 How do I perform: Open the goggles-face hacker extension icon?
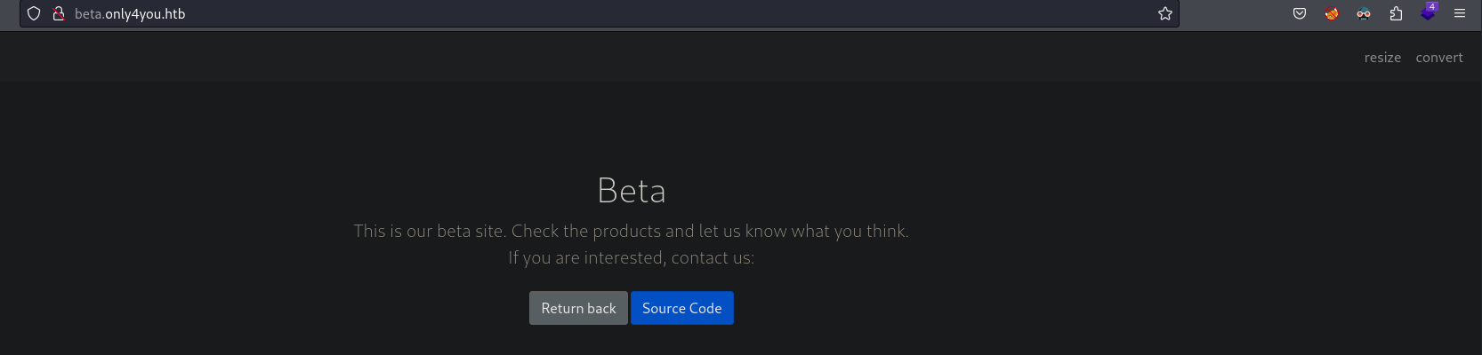point(1364,13)
